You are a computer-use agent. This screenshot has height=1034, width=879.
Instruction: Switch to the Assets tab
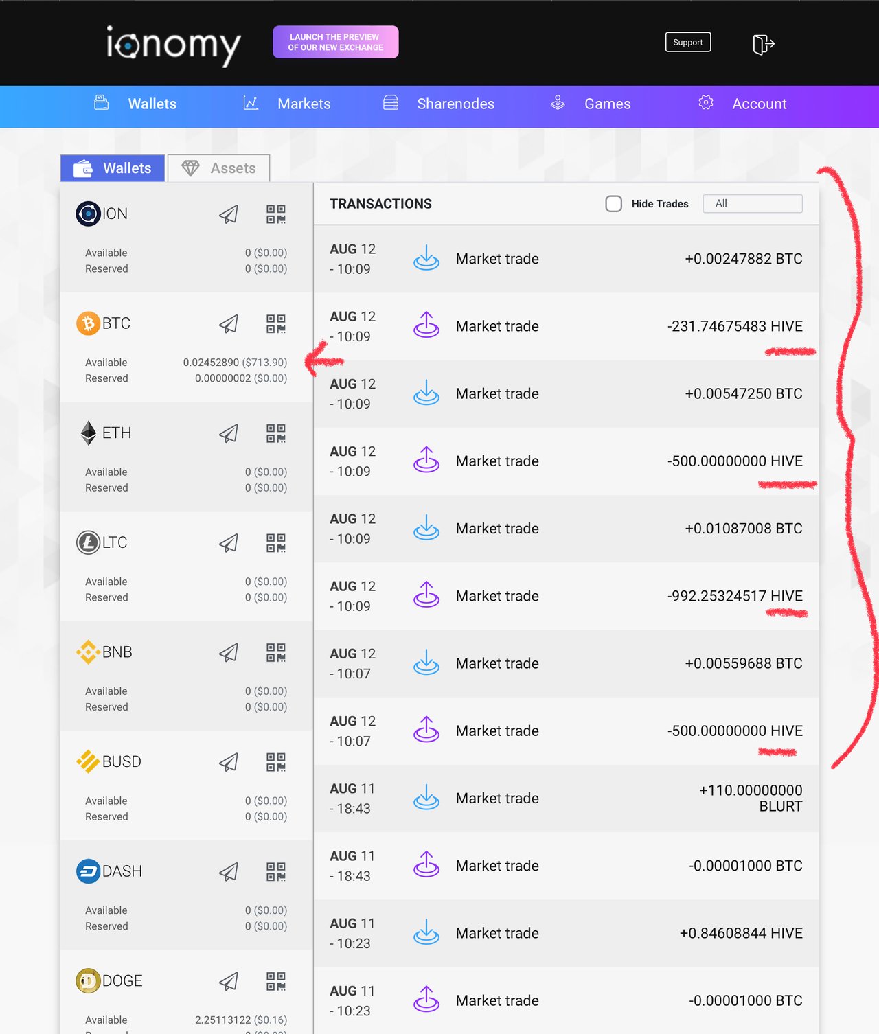(x=218, y=168)
